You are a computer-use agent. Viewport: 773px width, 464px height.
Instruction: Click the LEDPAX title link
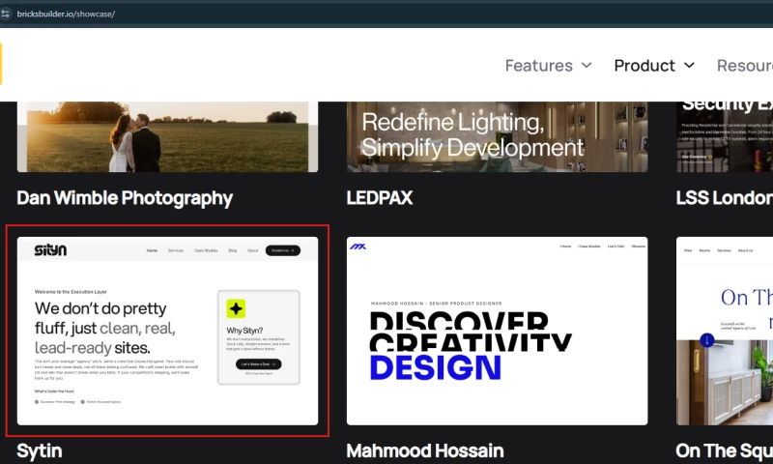point(380,198)
